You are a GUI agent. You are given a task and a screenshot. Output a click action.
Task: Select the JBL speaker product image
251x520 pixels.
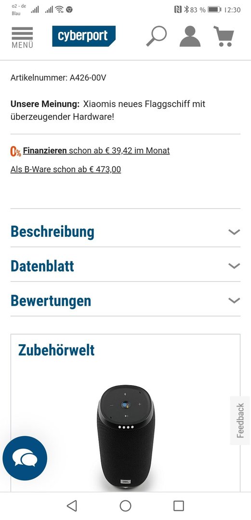(x=126, y=438)
